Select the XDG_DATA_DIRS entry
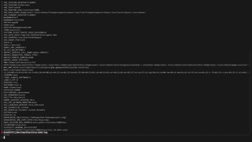Image resolution: width=252 pixels, height=142 pixels. point(74,12)
